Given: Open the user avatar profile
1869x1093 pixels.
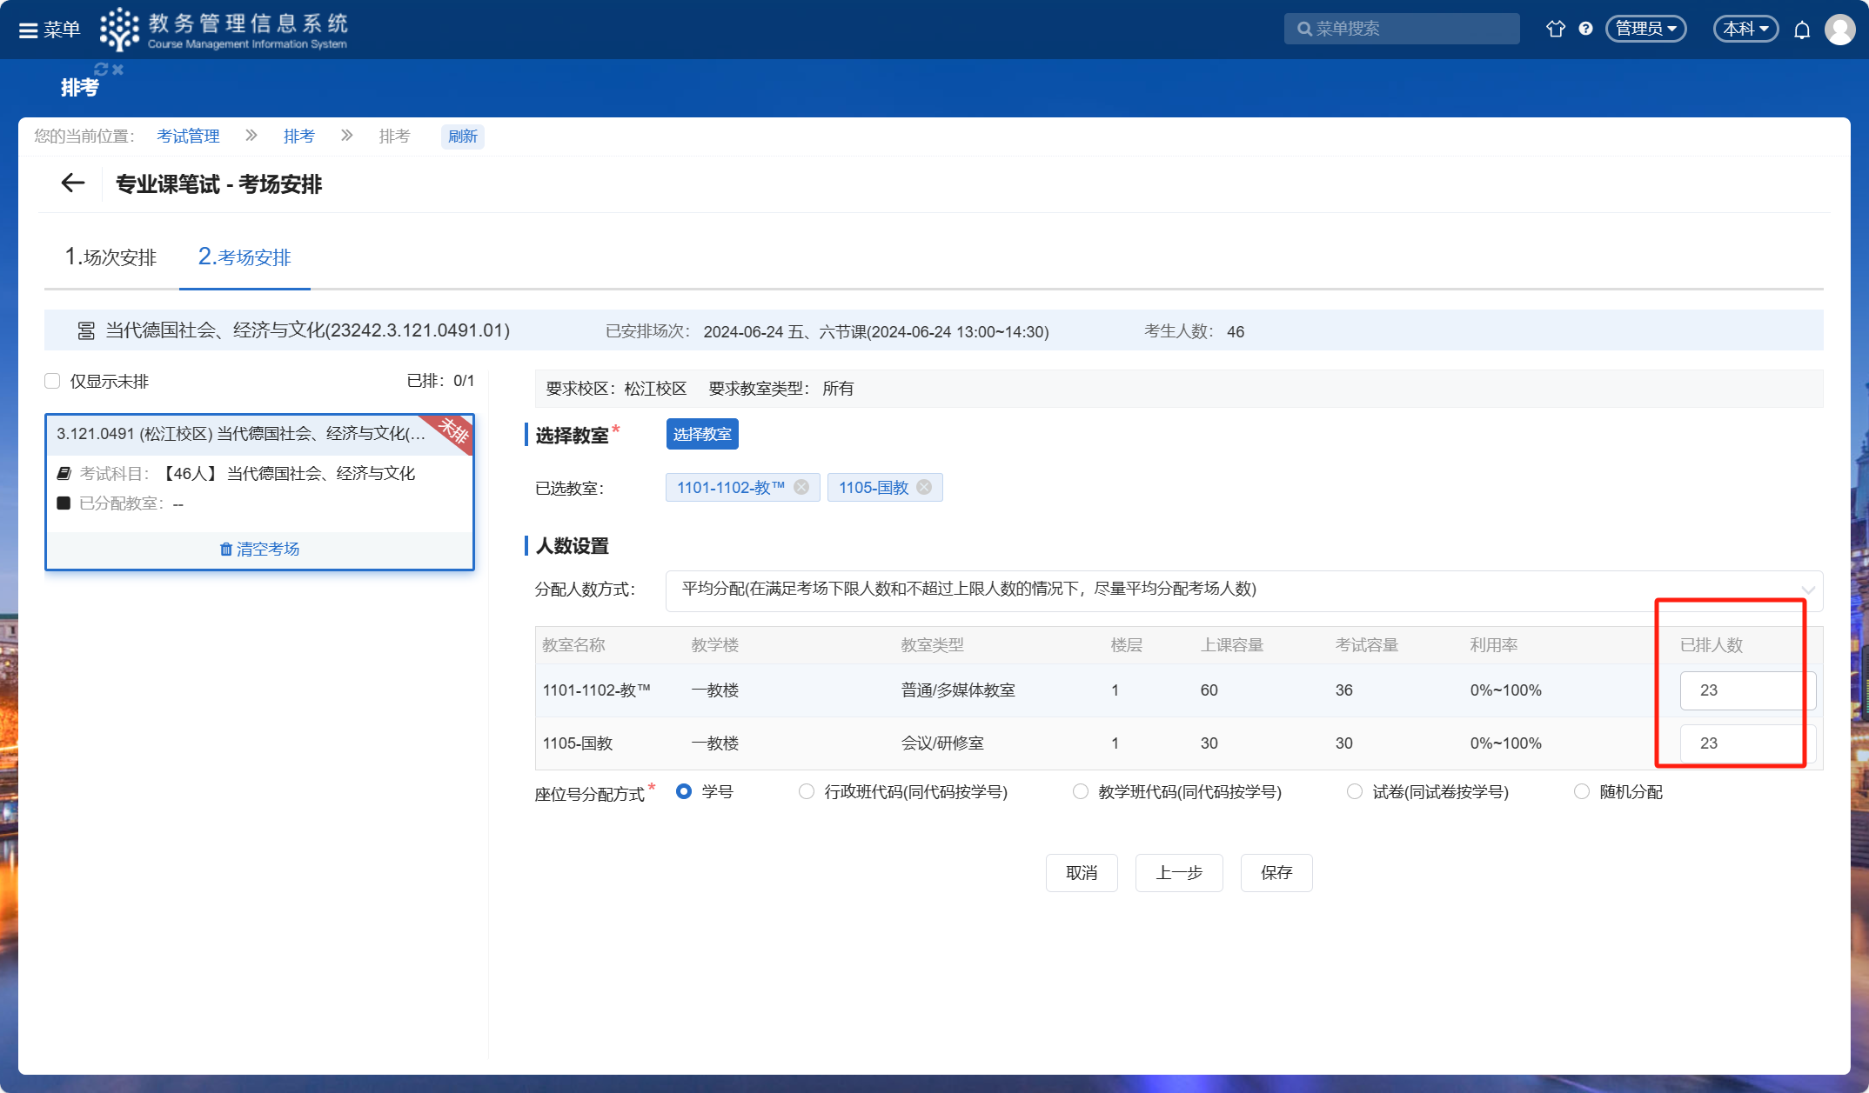Looking at the screenshot, I should point(1839,30).
